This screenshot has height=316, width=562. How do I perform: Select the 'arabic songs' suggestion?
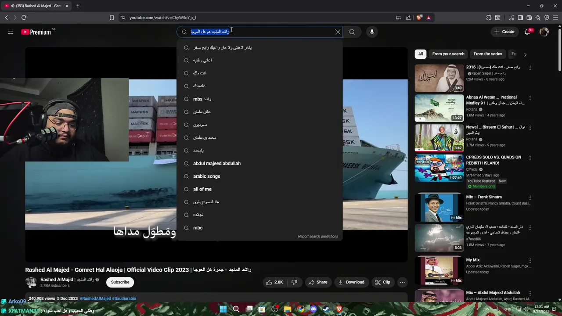[259, 176]
